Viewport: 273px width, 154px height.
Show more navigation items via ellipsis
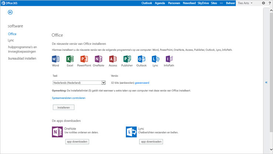[x=221, y=3]
